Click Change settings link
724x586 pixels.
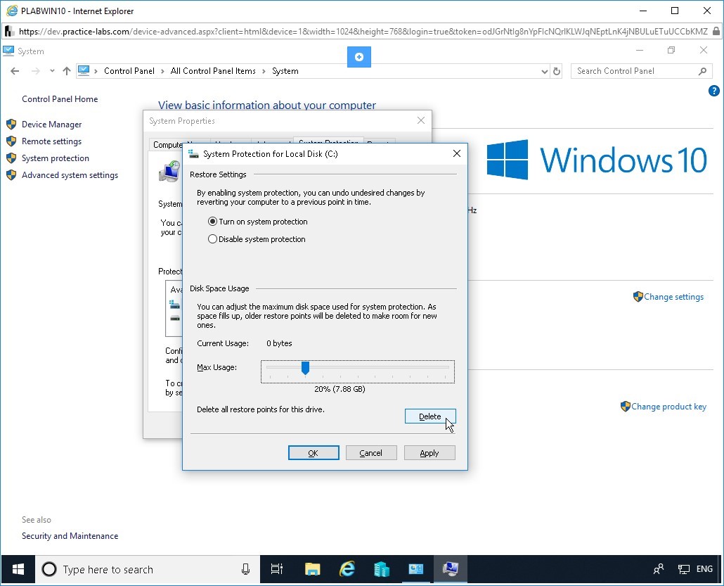tap(673, 297)
